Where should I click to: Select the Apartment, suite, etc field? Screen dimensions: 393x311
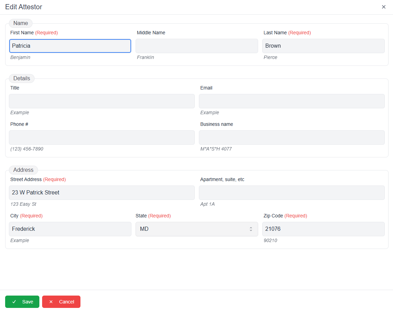pos(292,193)
